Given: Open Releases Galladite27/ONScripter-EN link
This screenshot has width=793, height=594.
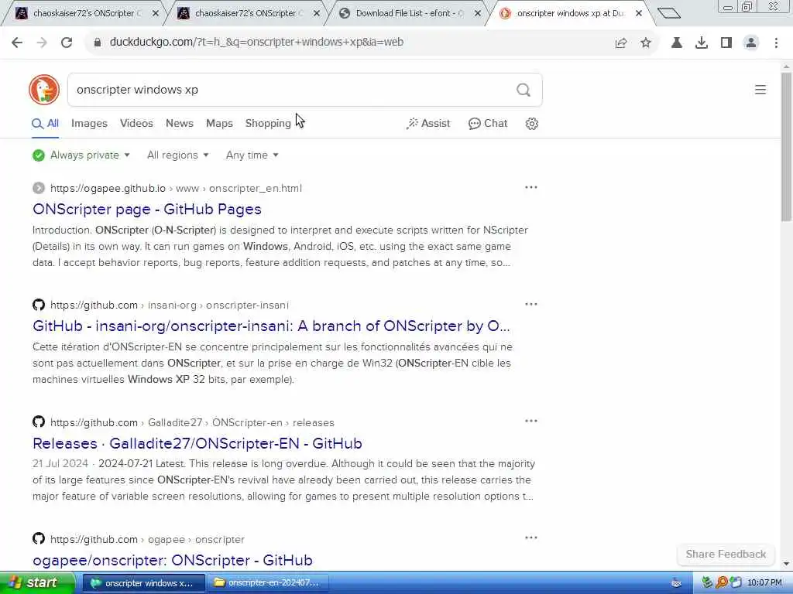Looking at the screenshot, I should (x=197, y=443).
